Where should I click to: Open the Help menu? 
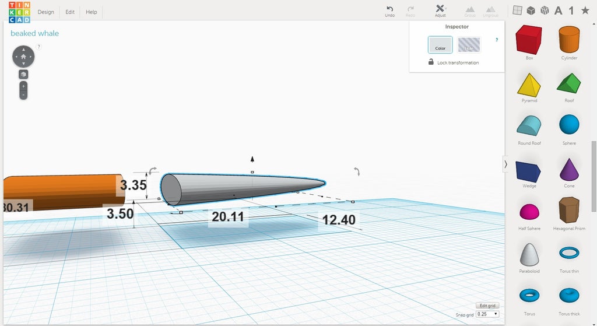(92, 12)
